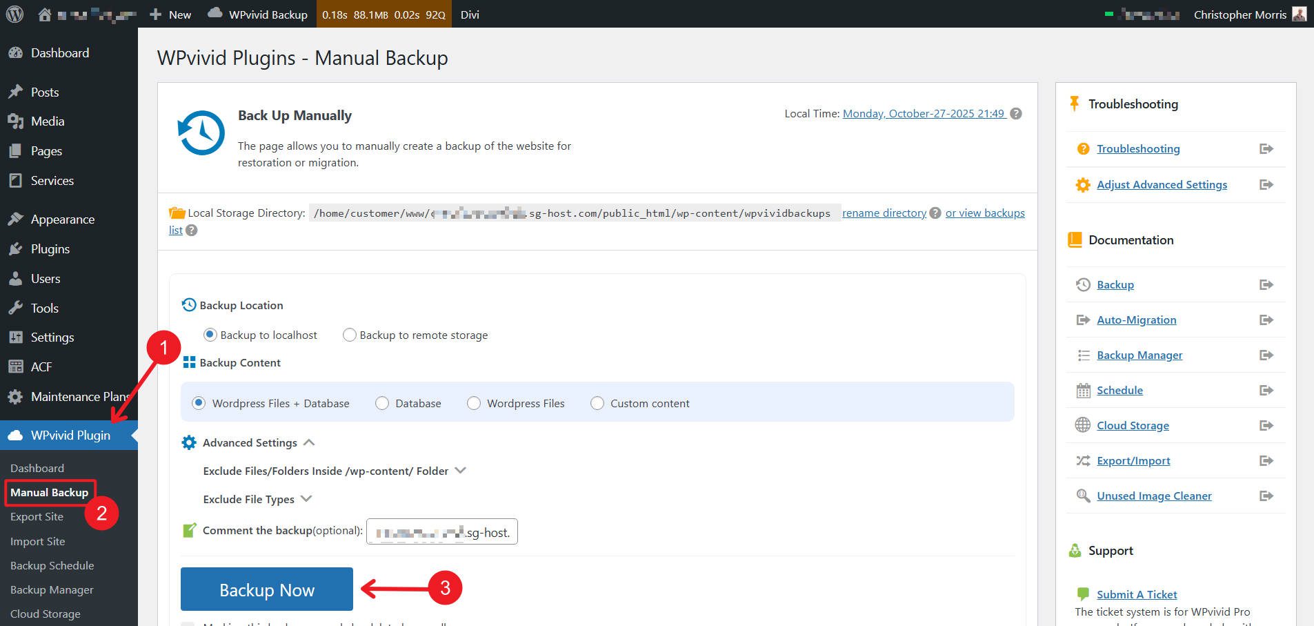Click the WordPress logo in the admin bar

14,14
